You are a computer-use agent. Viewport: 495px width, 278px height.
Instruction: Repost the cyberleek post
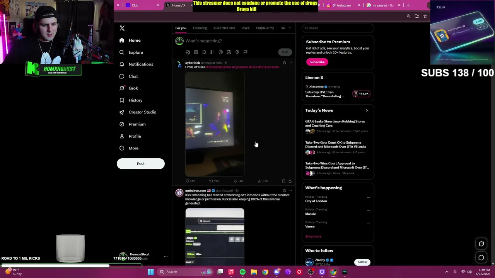click(x=214, y=181)
